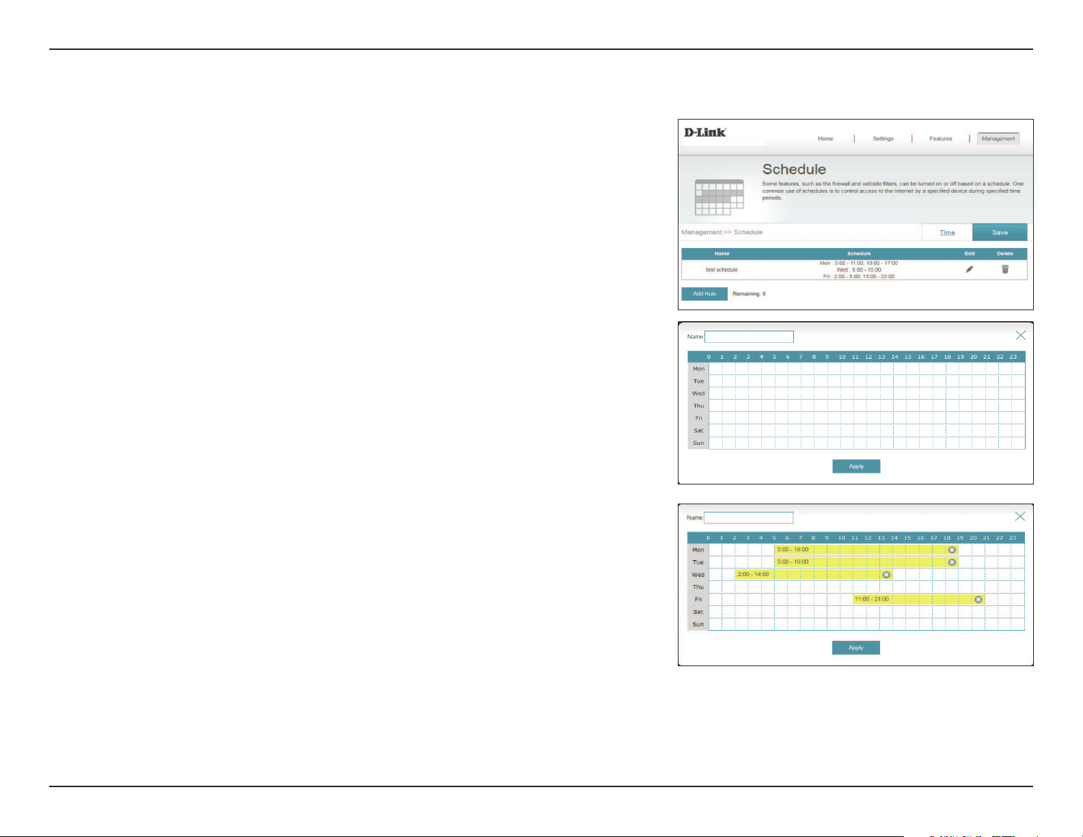Click the Add Rule button

tap(704, 294)
